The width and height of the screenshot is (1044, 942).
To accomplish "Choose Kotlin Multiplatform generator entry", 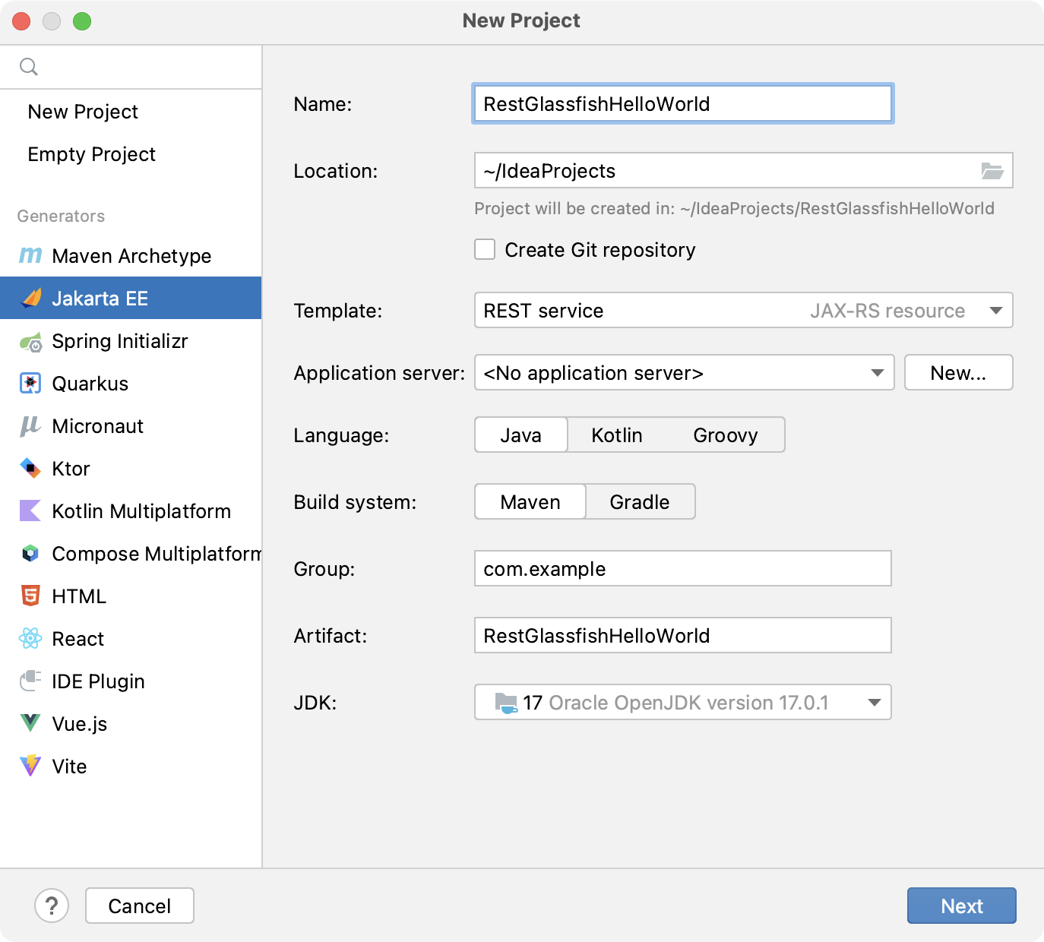I will 131,511.
